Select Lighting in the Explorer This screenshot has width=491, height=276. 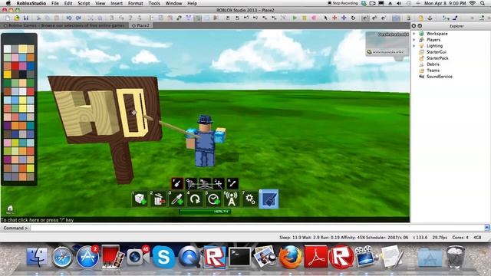pos(434,46)
